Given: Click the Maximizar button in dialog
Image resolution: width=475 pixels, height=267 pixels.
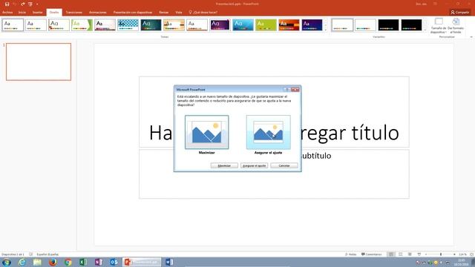Looking at the screenshot, I should click(x=224, y=165).
